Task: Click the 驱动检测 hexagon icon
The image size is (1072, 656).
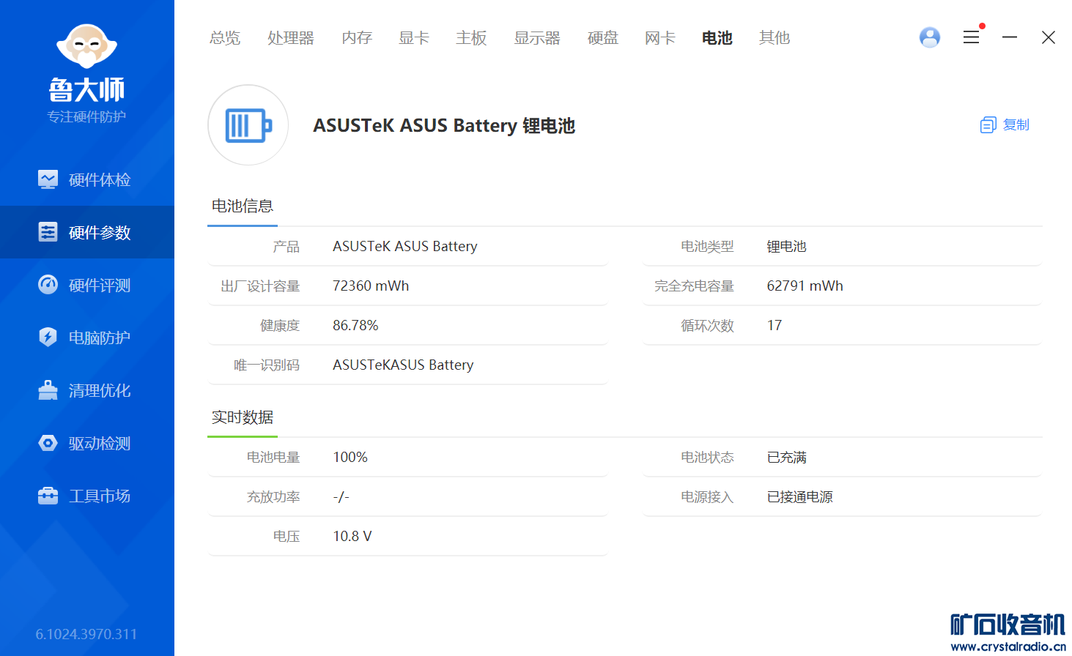Action: point(48,443)
